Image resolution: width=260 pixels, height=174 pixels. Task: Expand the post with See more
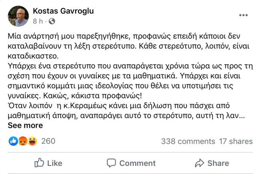tap(25, 125)
